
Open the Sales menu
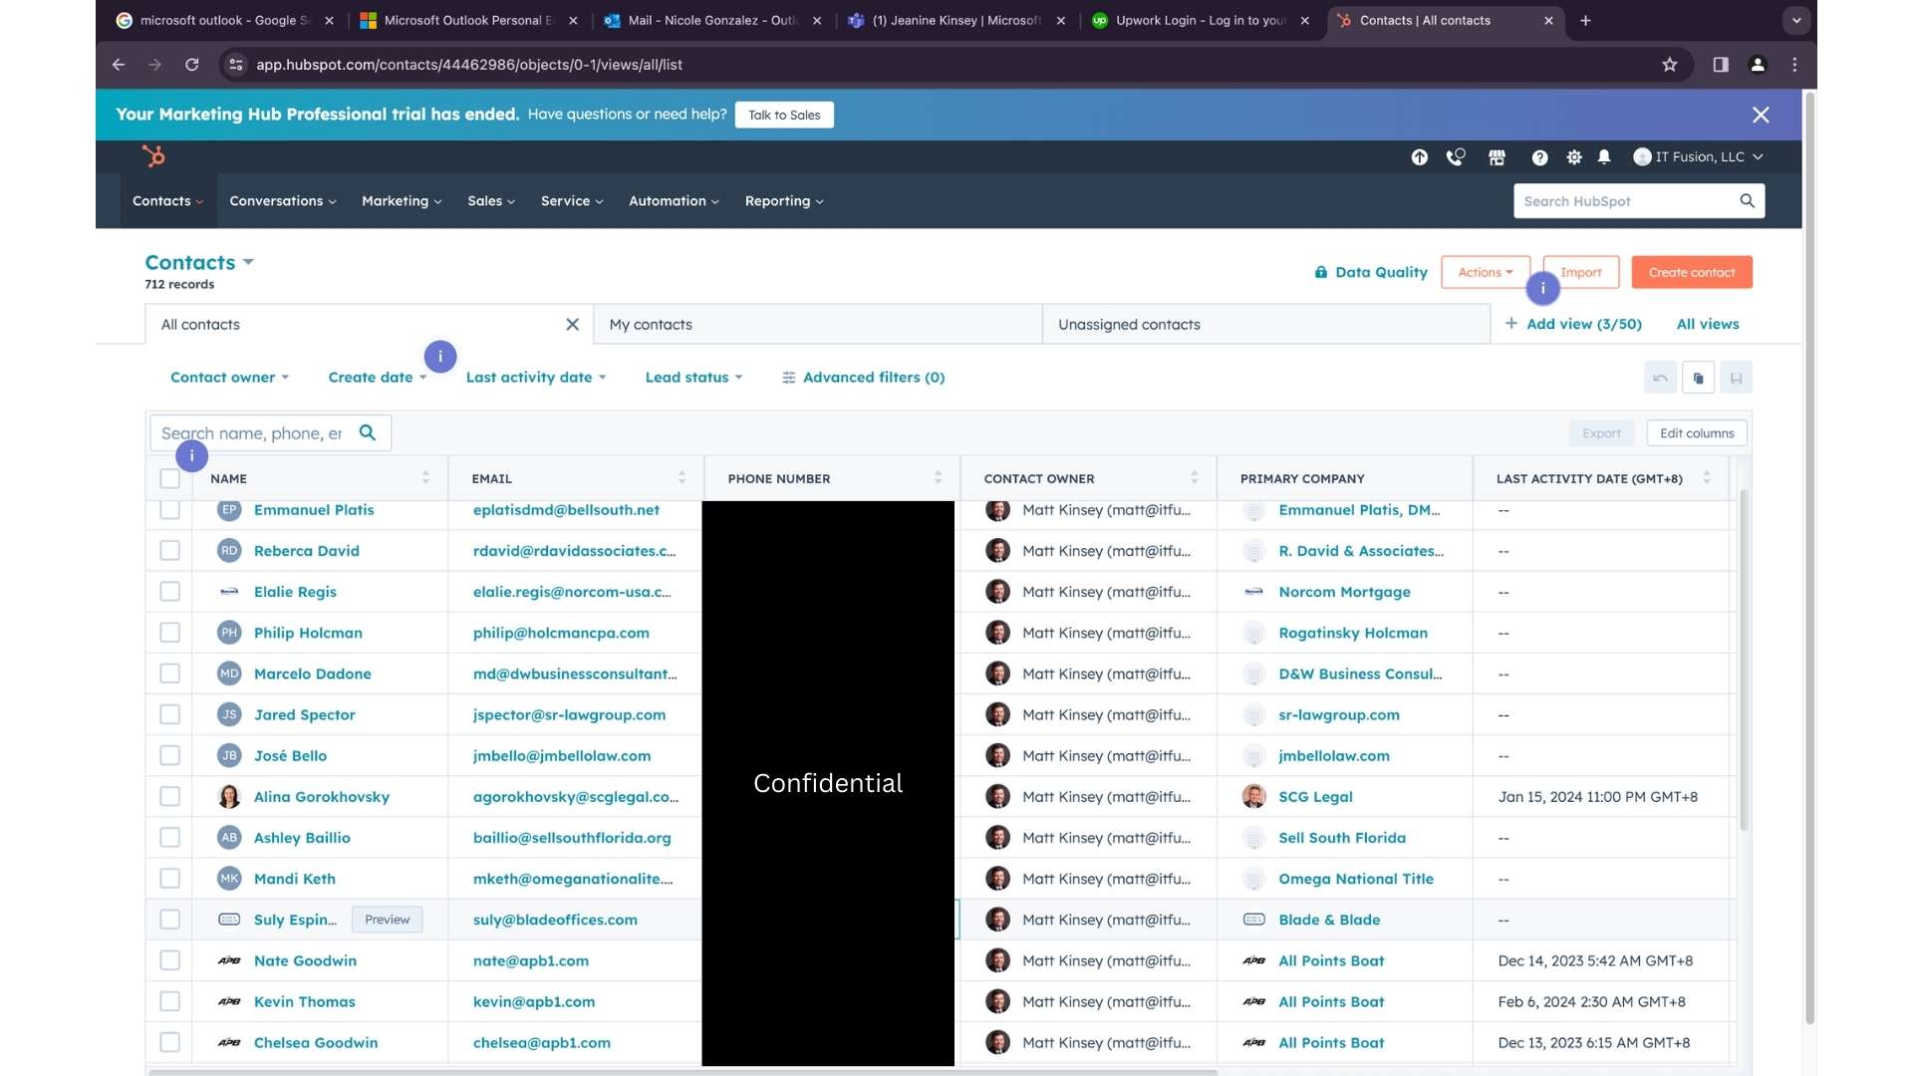491,201
